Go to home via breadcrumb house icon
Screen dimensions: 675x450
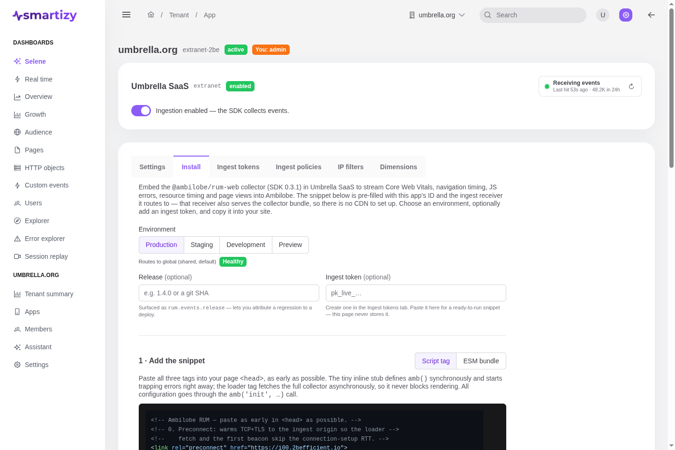(151, 15)
